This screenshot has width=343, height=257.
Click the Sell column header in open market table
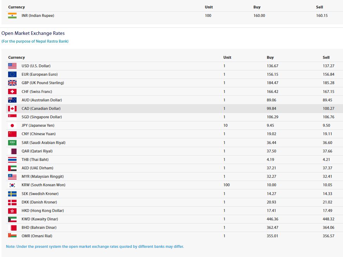point(326,57)
